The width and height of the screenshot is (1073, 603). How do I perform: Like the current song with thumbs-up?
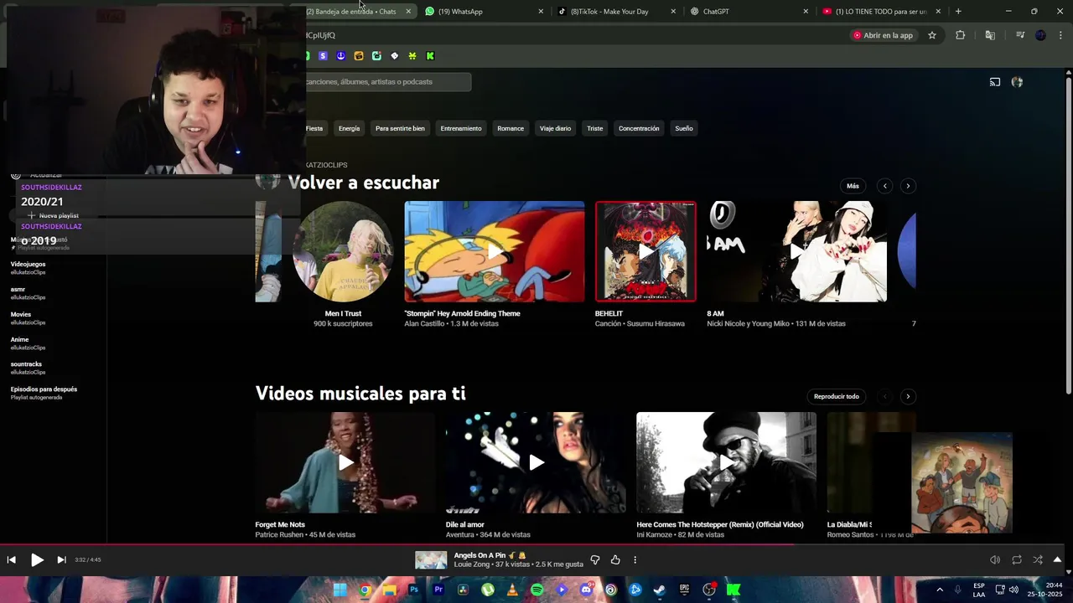pos(615,559)
